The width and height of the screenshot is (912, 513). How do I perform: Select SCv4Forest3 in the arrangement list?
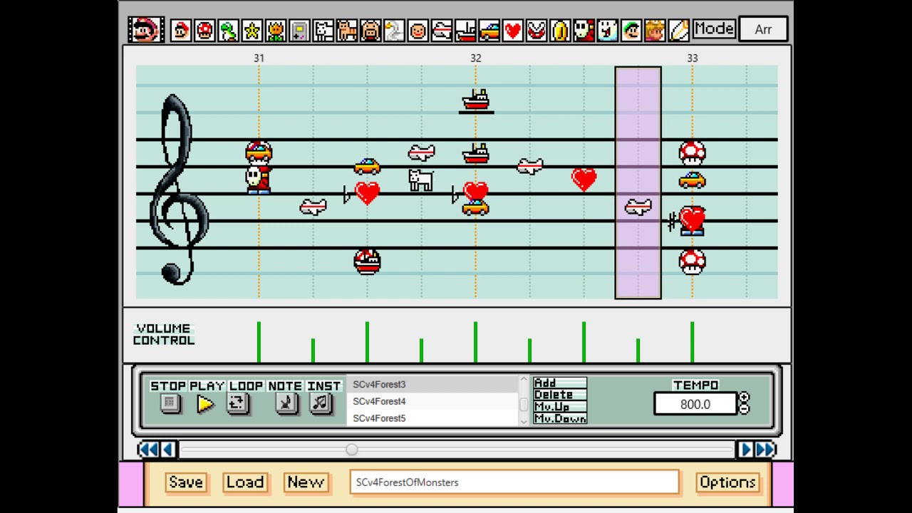point(432,384)
